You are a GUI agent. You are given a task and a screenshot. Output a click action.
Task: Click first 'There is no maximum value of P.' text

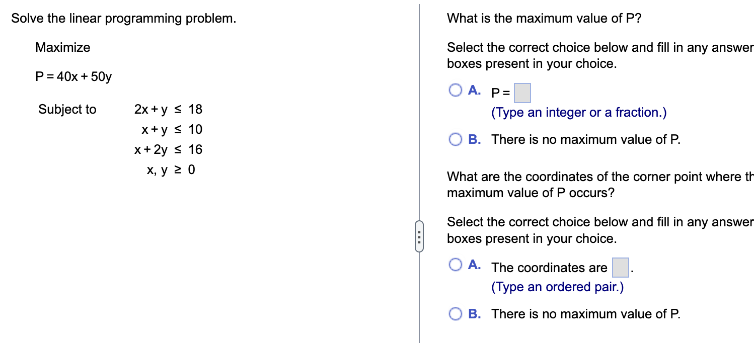click(586, 139)
